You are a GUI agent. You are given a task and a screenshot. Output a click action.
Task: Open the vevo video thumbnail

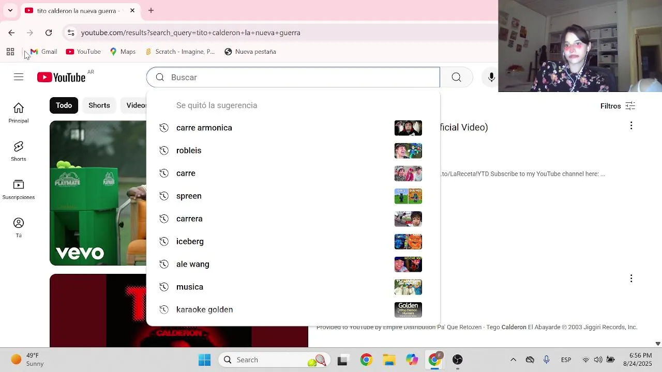(98, 193)
